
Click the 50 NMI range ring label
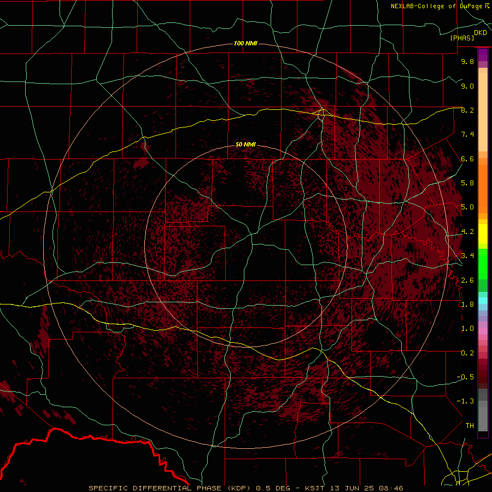click(245, 144)
